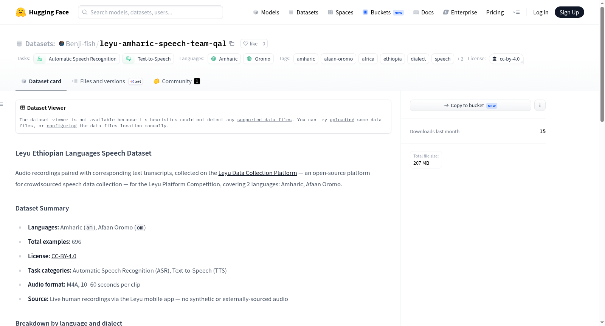Select the Text-to-Speech task tag
605x326 pixels.
[x=148, y=59]
